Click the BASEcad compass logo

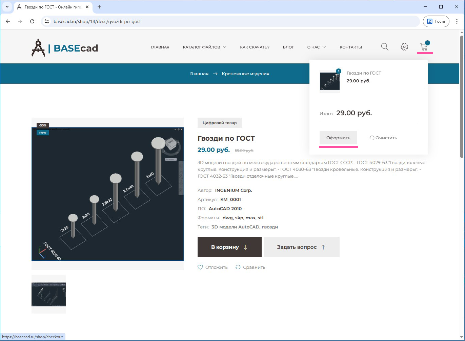click(x=38, y=48)
